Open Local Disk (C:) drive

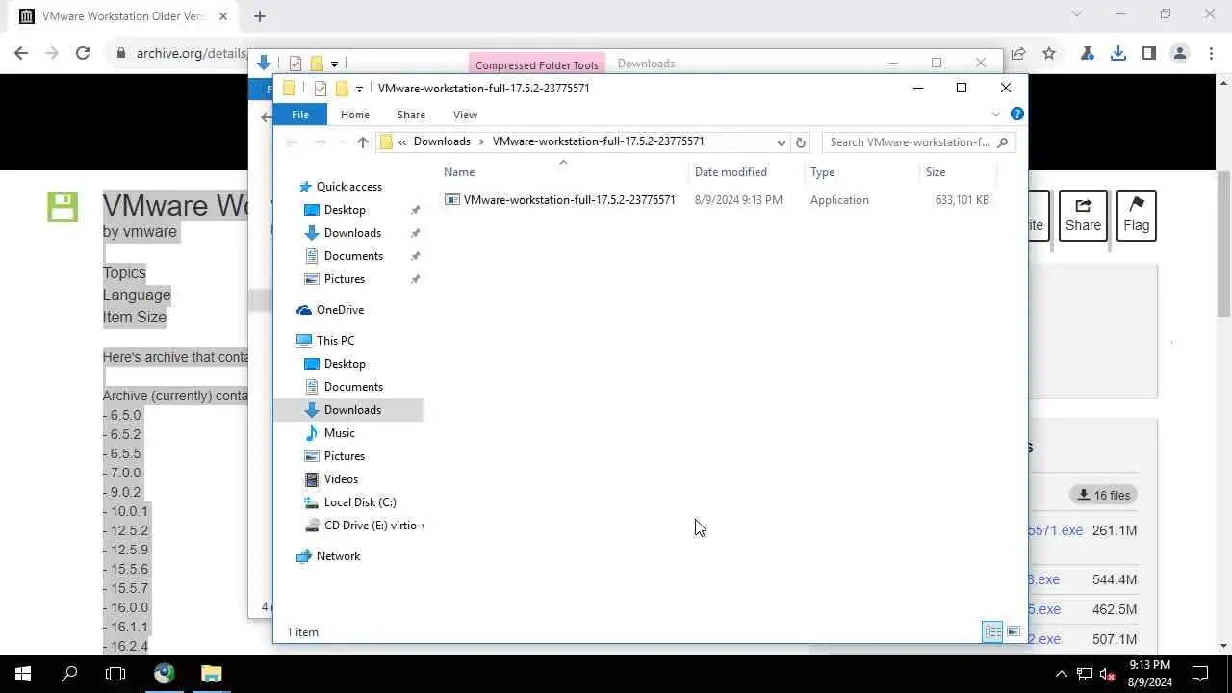[360, 502]
